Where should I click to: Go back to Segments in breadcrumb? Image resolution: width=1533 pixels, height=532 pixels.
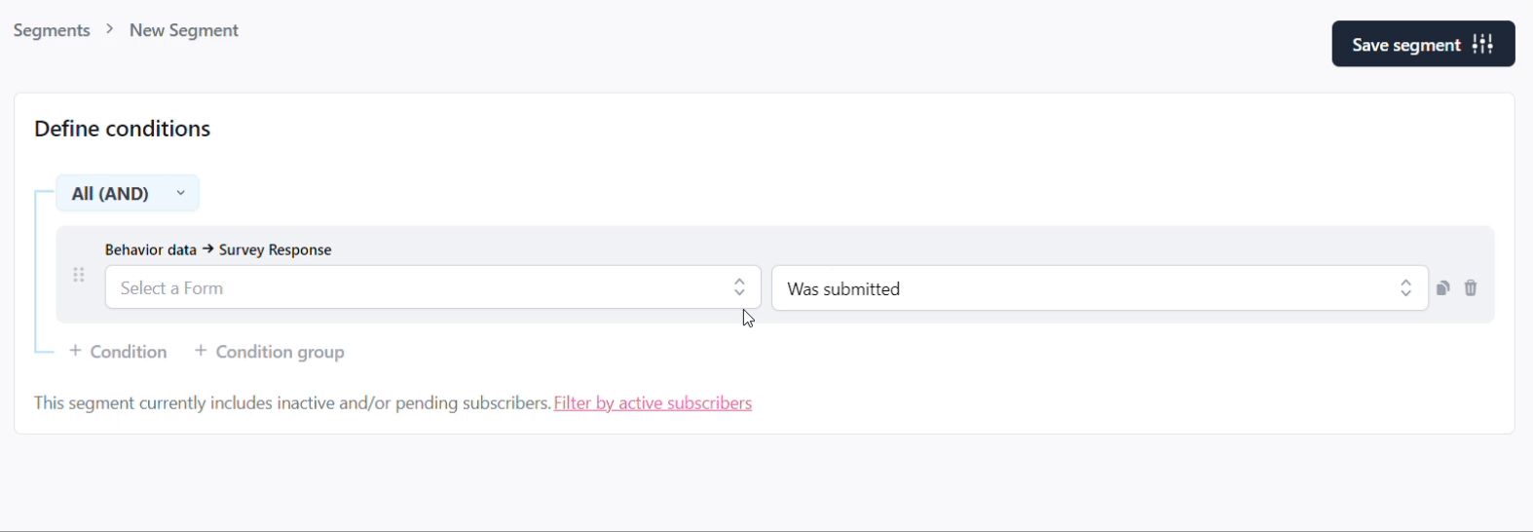tap(52, 30)
